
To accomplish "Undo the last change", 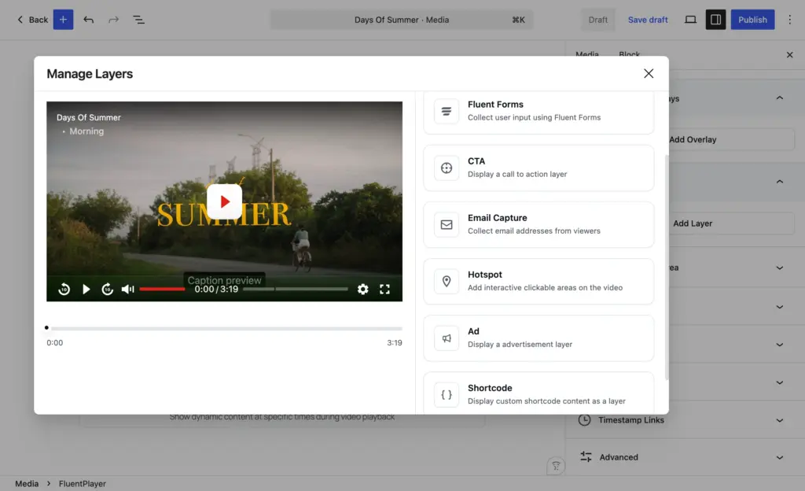I will click(89, 20).
